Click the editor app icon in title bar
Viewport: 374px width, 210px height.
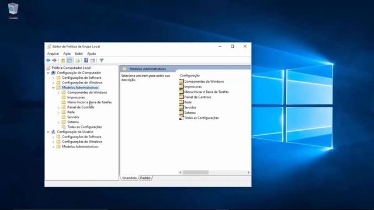[49, 47]
